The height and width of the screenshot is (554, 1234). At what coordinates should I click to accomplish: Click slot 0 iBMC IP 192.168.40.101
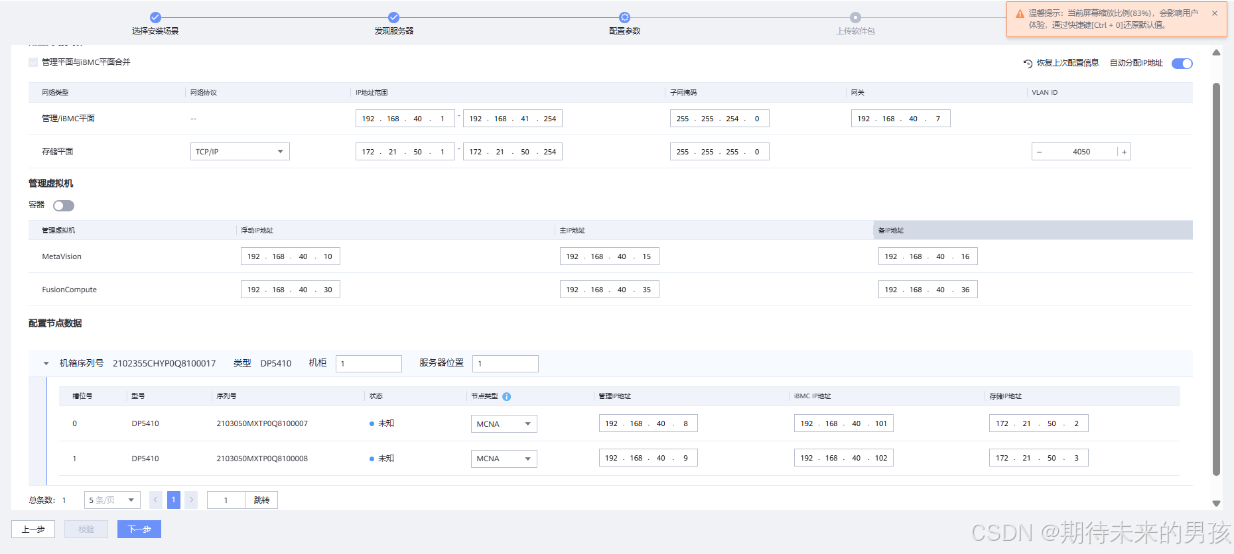click(844, 423)
